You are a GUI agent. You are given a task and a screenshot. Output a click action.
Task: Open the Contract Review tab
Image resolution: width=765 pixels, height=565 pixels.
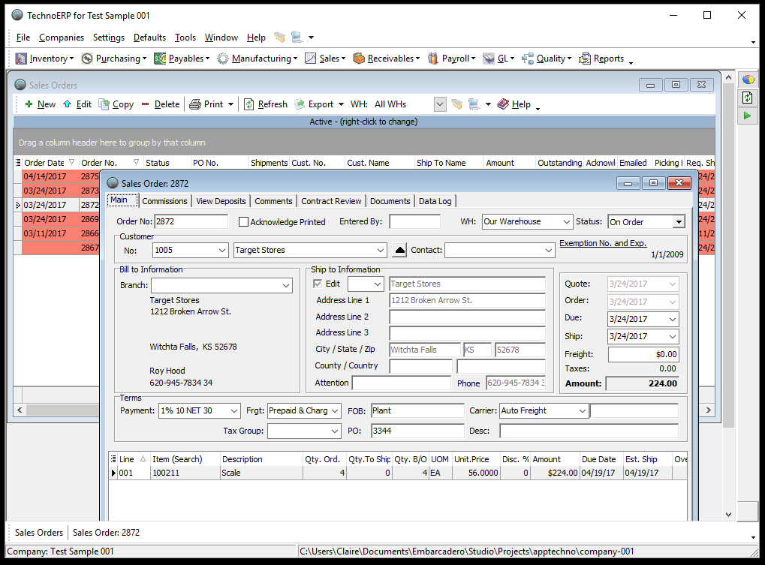(331, 201)
